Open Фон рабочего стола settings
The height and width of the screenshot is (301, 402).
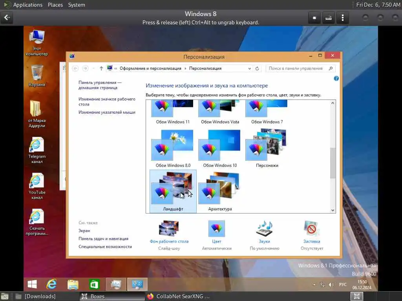coord(169,235)
